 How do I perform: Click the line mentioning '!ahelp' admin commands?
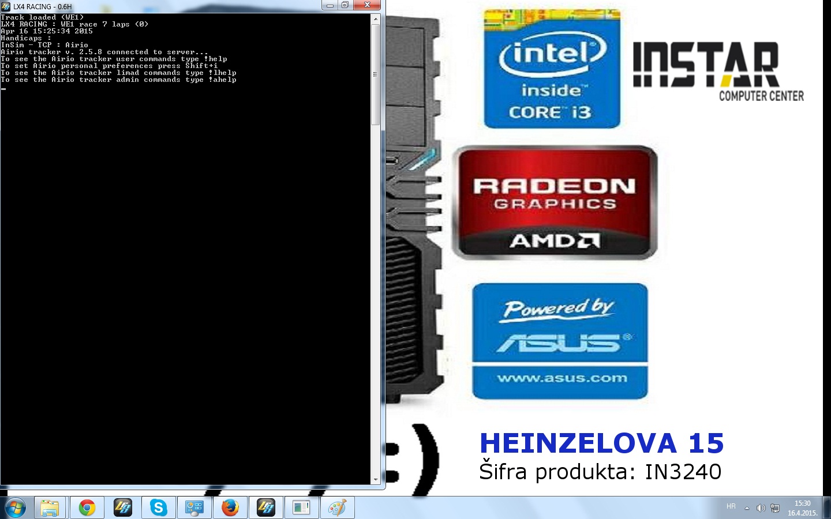coord(118,80)
